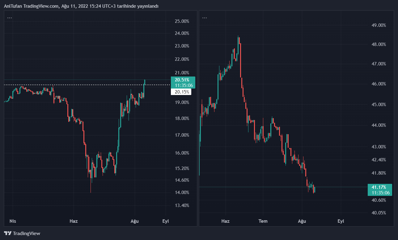The width and height of the screenshot is (398, 240).
Task: Open the left chart's three-dot menu
Action: coord(10,18)
